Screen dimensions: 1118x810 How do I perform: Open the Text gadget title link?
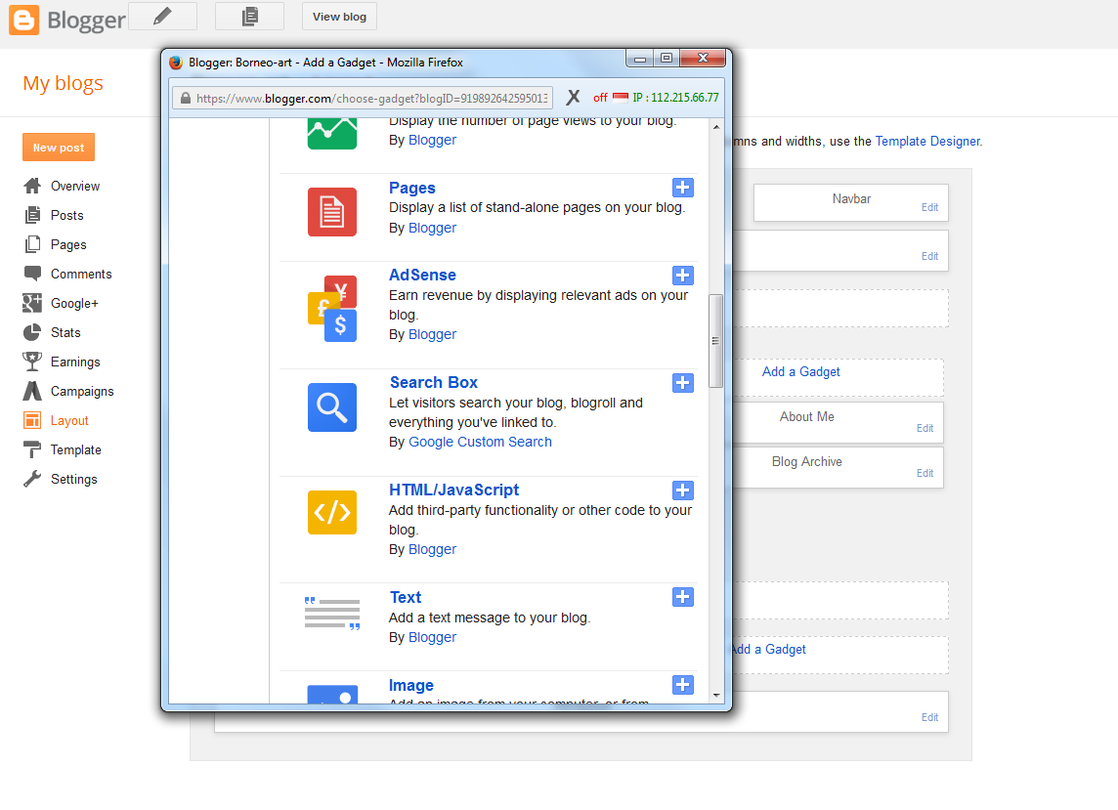click(x=405, y=598)
